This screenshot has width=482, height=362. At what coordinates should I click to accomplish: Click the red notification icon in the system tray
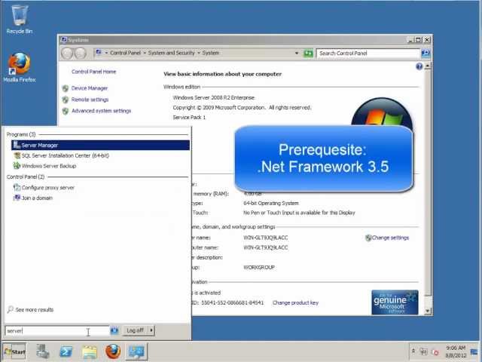click(x=435, y=352)
